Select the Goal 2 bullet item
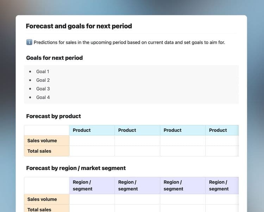This screenshot has width=264, height=212. coord(43,80)
